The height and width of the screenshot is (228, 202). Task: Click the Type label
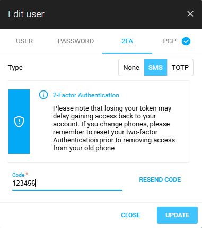click(15, 68)
